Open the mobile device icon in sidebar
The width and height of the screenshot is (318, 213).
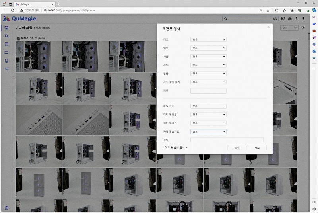click(6, 61)
